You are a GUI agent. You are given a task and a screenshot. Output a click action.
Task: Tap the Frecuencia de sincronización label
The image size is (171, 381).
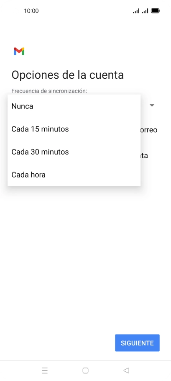[x=49, y=91]
